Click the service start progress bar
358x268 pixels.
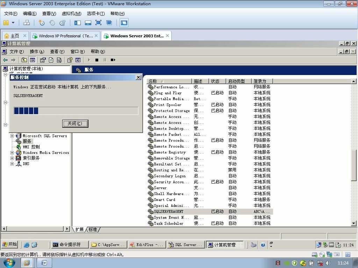(x=76, y=111)
